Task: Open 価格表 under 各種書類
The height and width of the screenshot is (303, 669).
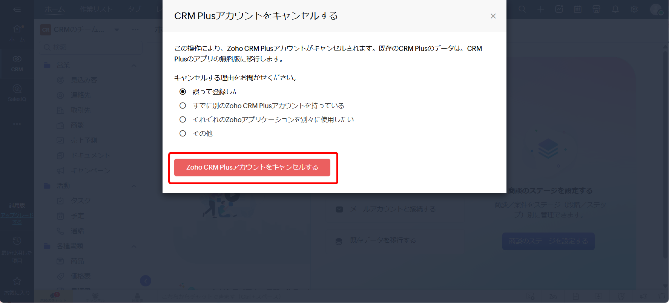Action: pyautogui.click(x=81, y=276)
